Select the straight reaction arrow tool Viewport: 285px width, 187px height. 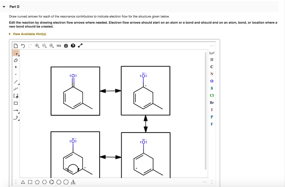click(16, 110)
